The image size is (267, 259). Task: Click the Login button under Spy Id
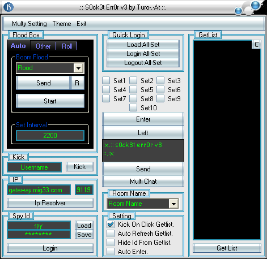coord(50,248)
